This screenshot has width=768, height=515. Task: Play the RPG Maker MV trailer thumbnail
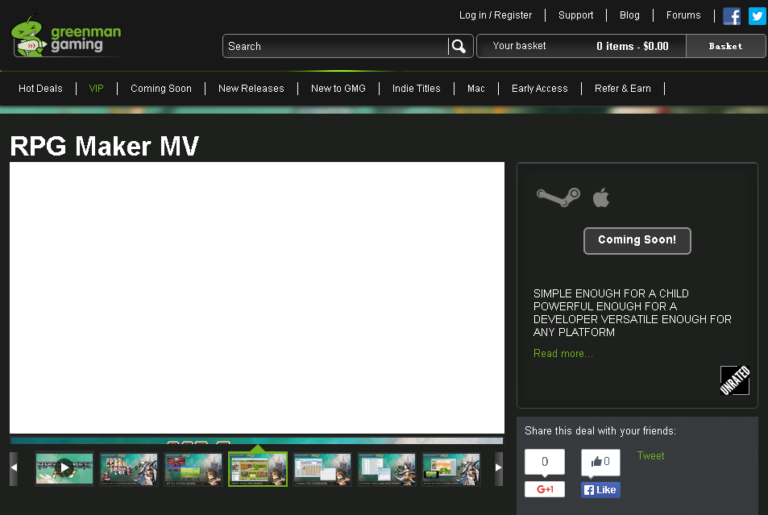[x=64, y=468]
